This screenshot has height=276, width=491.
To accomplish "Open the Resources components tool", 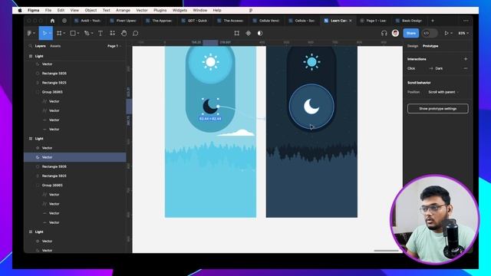I will (x=113, y=33).
